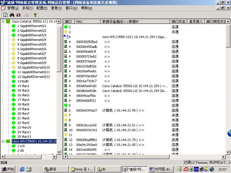Click 未通 status of port 11
Image resolution: width=231 pixels, height=173 pixels.
[x=175, y=135]
